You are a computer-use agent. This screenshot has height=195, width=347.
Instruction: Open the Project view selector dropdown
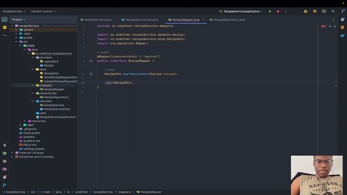click(19, 19)
